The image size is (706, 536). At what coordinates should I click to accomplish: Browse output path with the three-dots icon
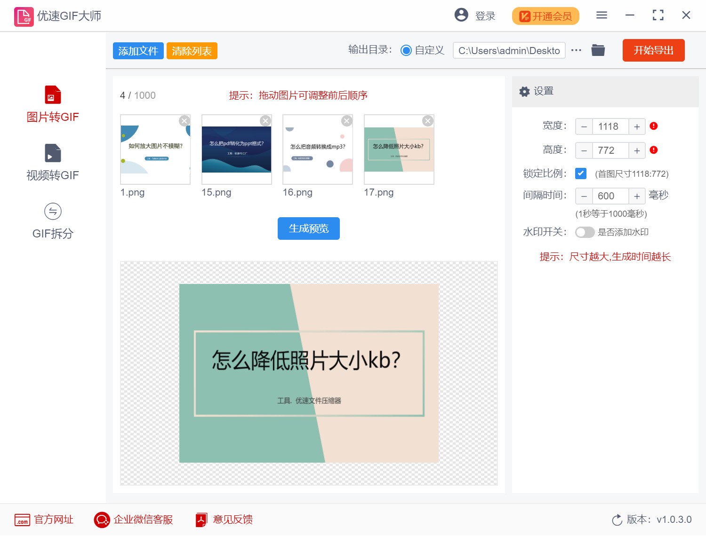click(x=576, y=50)
